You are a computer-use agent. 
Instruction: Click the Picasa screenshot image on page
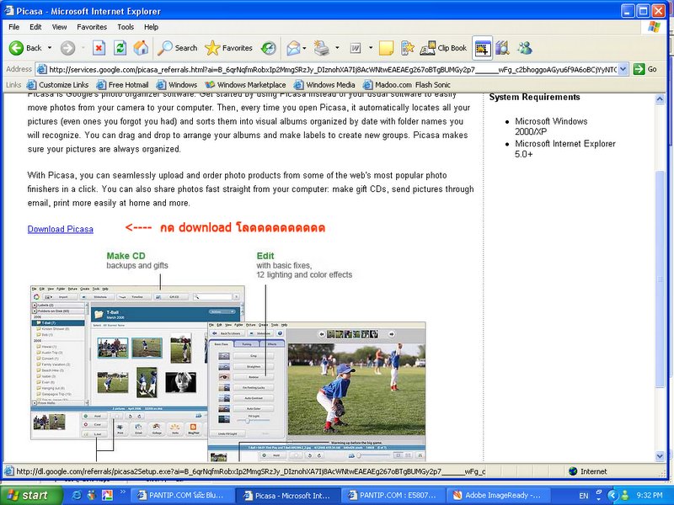(227, 374)
